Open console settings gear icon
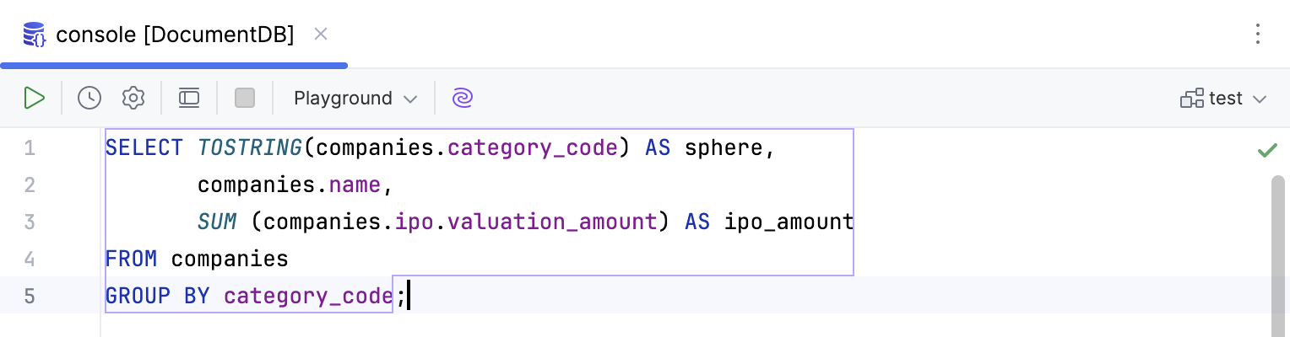Viewport: 1290px width, 337px height. pyautogui.click(x=133, y=99)
